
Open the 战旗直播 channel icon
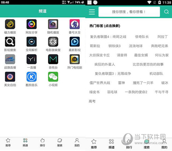click(x=10, y=59)
